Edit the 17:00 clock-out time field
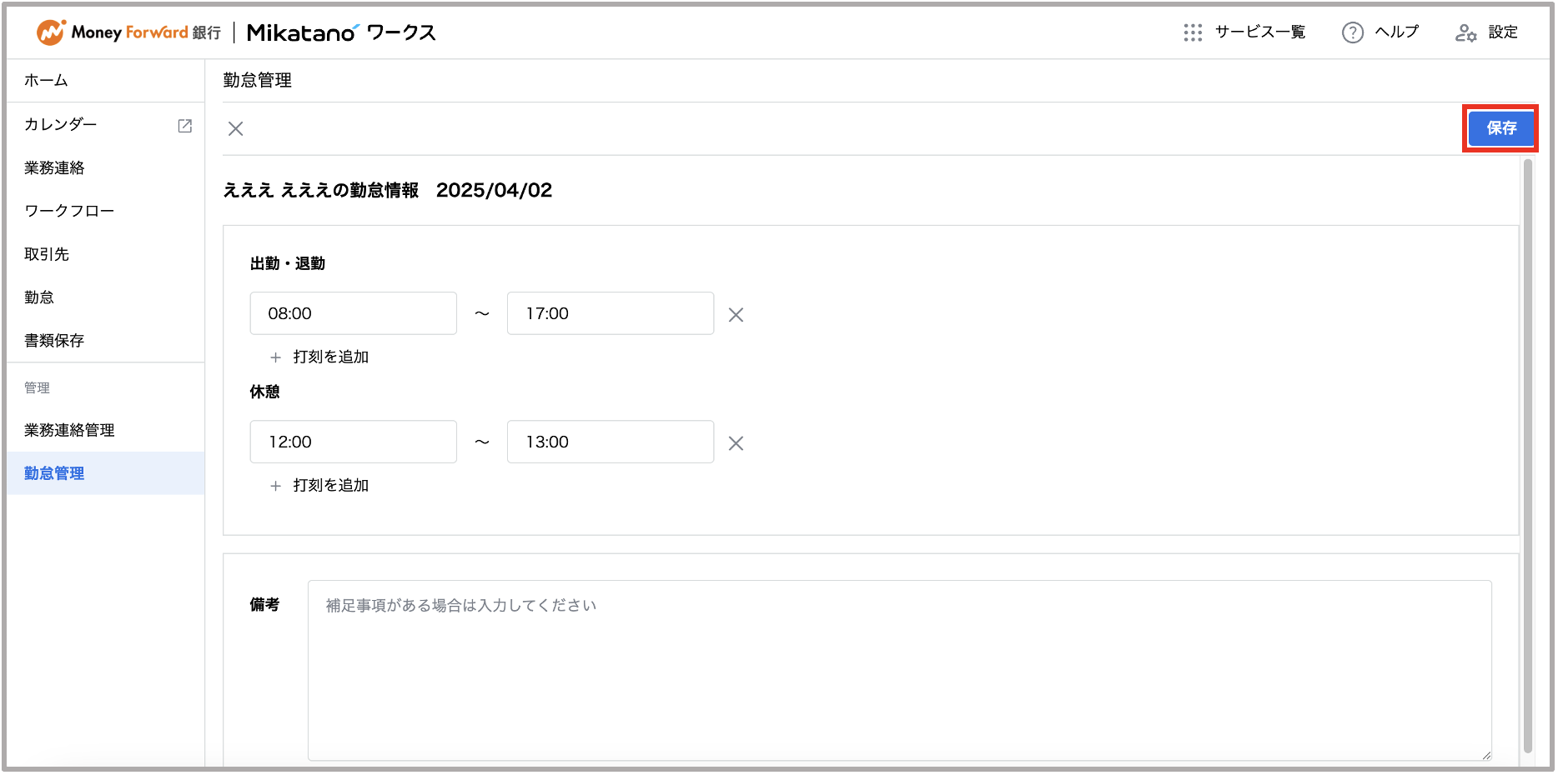The width and height of the screenshot is (1558, 775). (611, 313)
